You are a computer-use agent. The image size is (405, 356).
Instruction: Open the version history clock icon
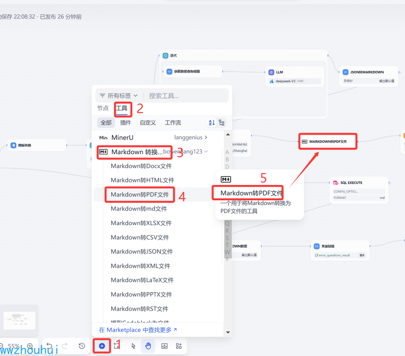point(82,345)
